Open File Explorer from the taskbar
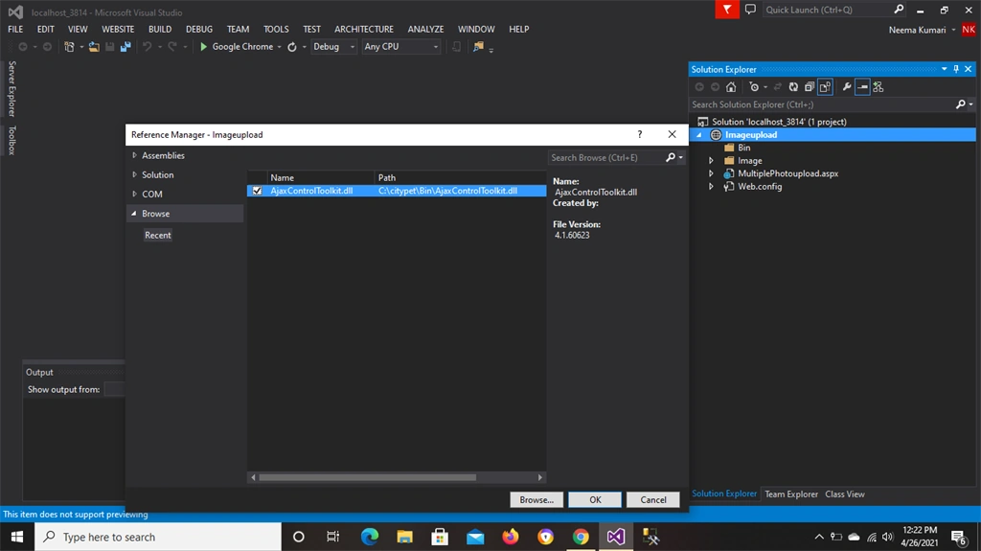981x551 pixels. [x=405, y=537]
